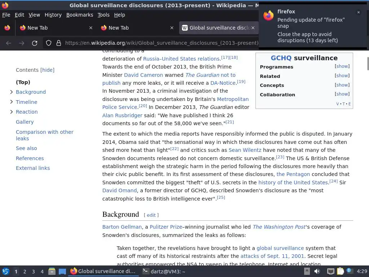Switch to workspace 4
369x277 pixels.
tap(42, 272)
